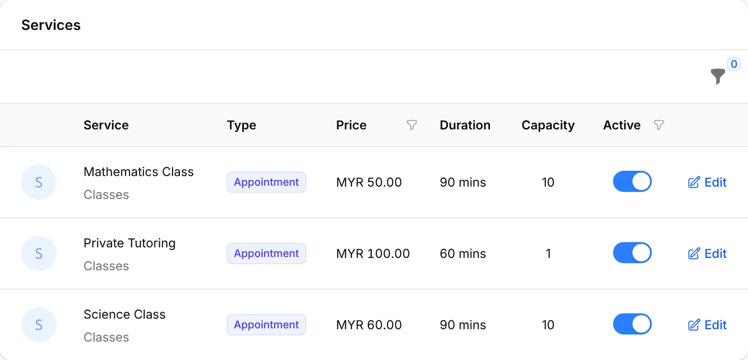748x360 pixels.
Task: Click the Appointment tag for Mathematics Class
Action: pyautogui.click(x=266, y=182)
